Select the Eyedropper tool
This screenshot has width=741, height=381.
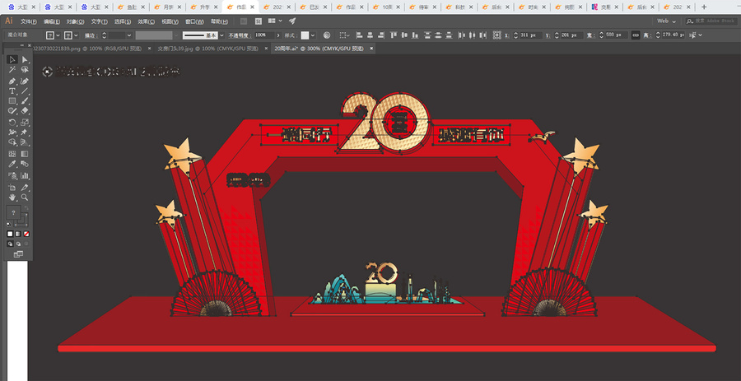point(12,165)
